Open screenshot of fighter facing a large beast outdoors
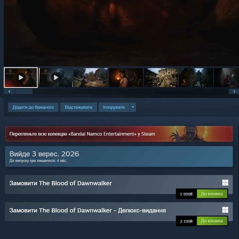The height and width of the screenshot is (239, 239). point(91,78)
